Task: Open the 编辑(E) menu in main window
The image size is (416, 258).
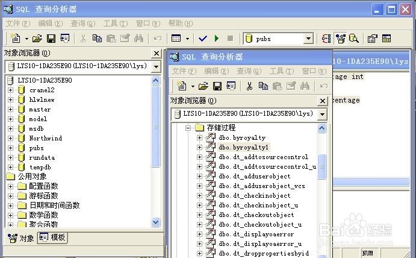Action: [51, 24]
